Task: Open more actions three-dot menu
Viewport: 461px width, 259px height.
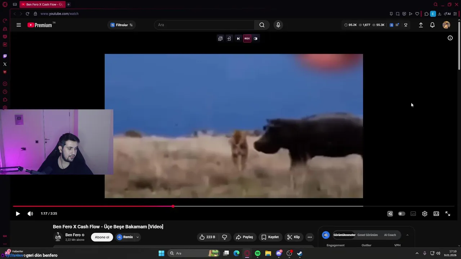Action: tap(309, 237)
